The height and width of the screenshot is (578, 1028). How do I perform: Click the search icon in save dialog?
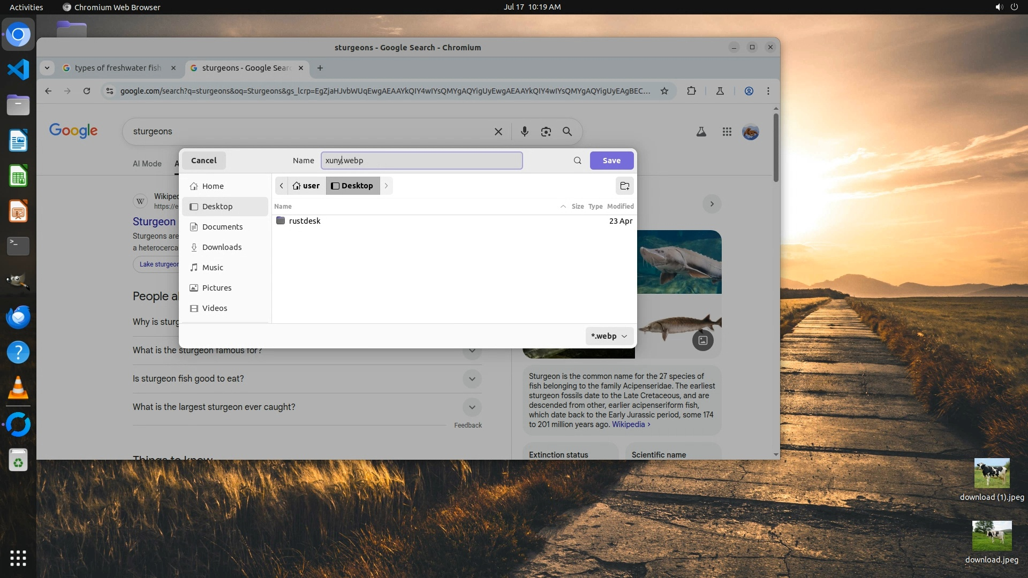577,161
